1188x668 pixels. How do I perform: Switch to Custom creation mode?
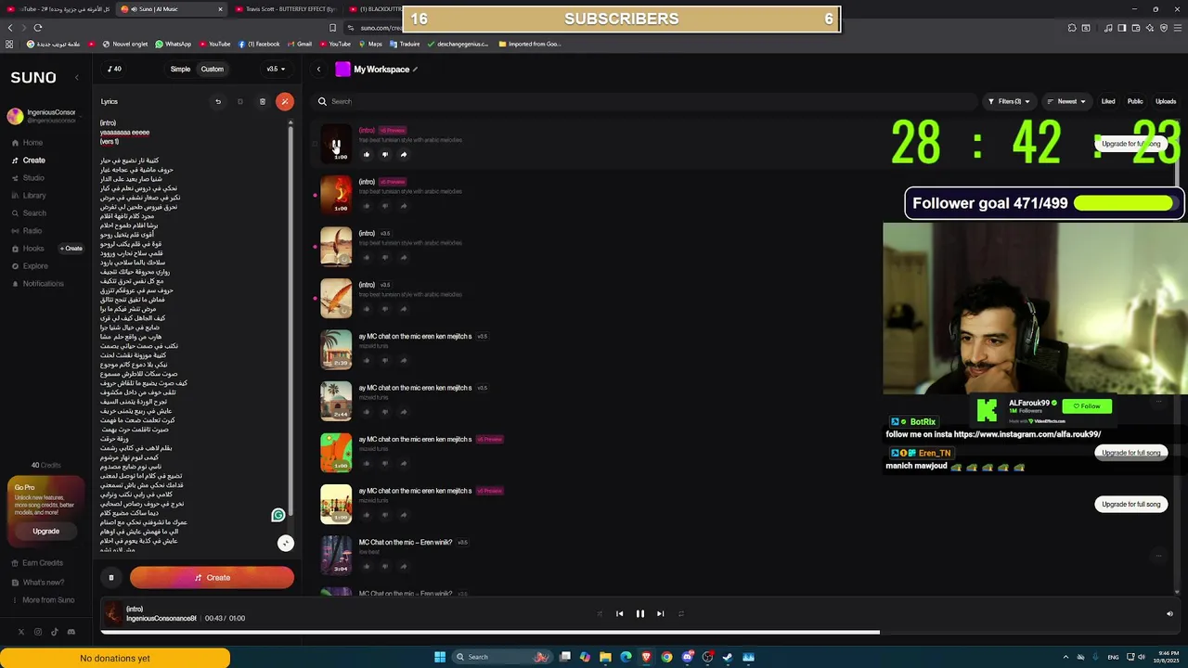213,69
